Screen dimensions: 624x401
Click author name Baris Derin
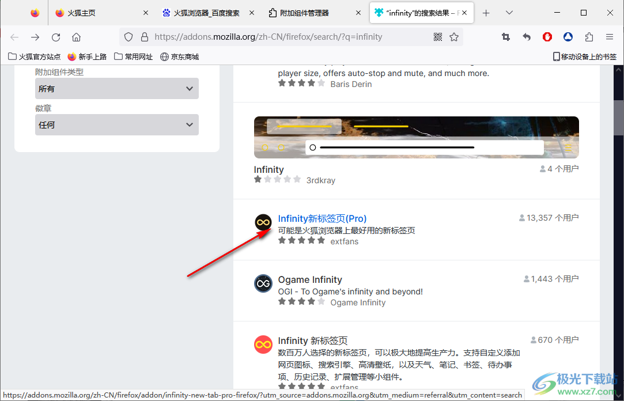[x=351, y=84]
